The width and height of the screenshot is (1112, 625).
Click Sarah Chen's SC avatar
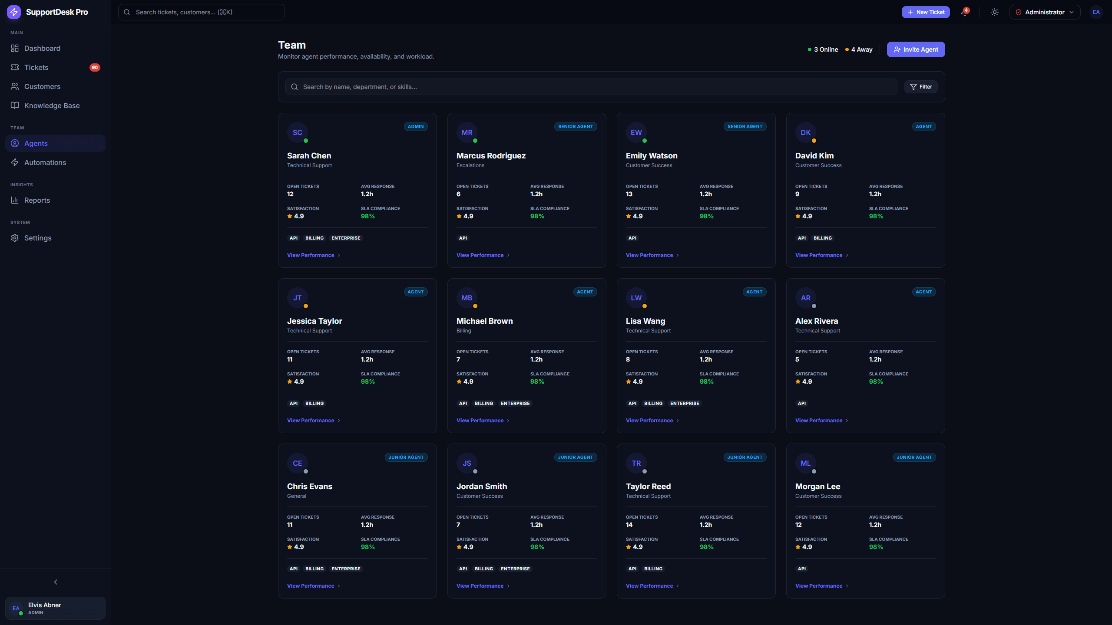(x=298, y=132)
